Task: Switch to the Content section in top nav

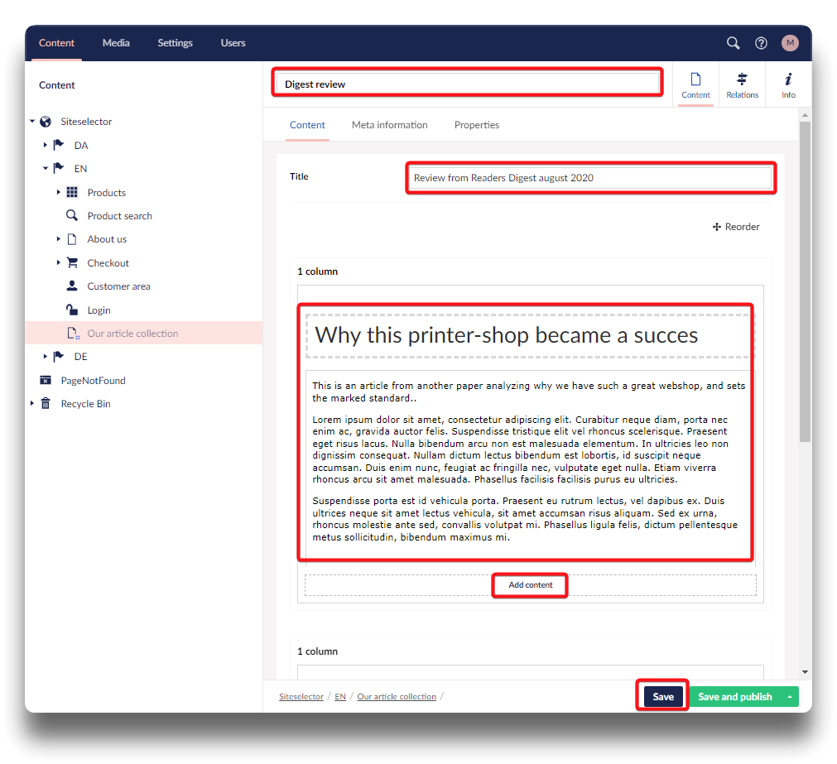Action: (56, 43)
